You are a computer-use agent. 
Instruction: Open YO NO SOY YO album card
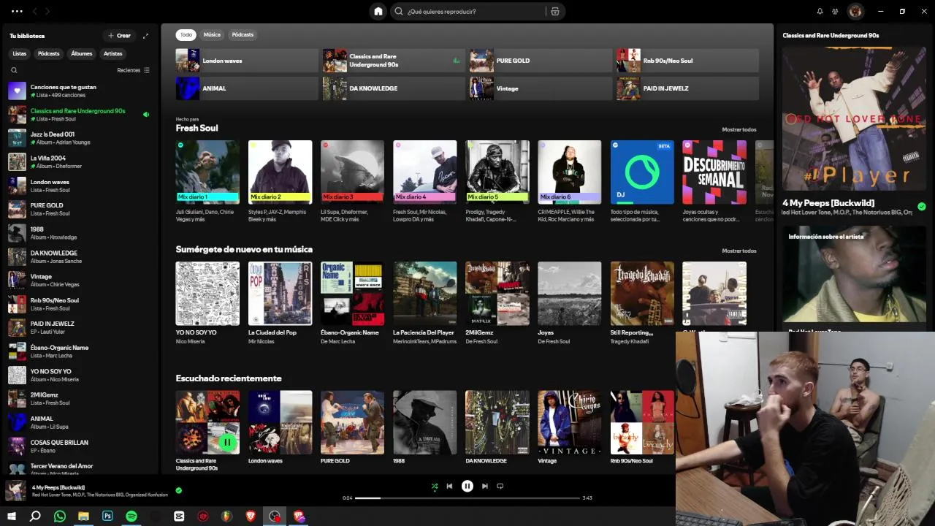[x=207, y=303]
